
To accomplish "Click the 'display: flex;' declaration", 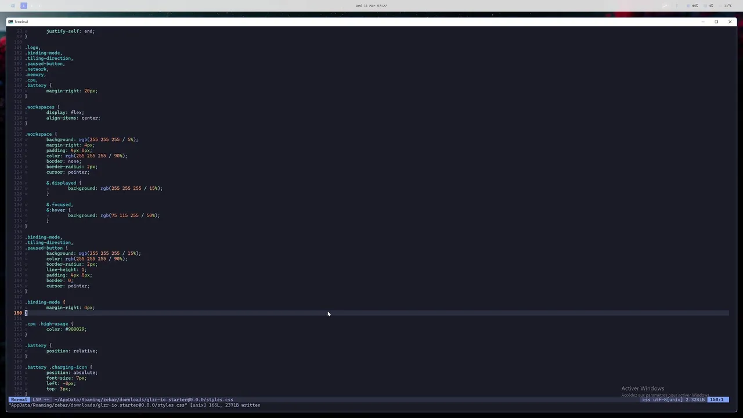I will click(65, 113).
